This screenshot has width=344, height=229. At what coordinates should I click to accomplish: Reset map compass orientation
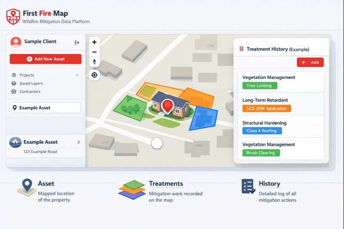click(x=95, y=62)
